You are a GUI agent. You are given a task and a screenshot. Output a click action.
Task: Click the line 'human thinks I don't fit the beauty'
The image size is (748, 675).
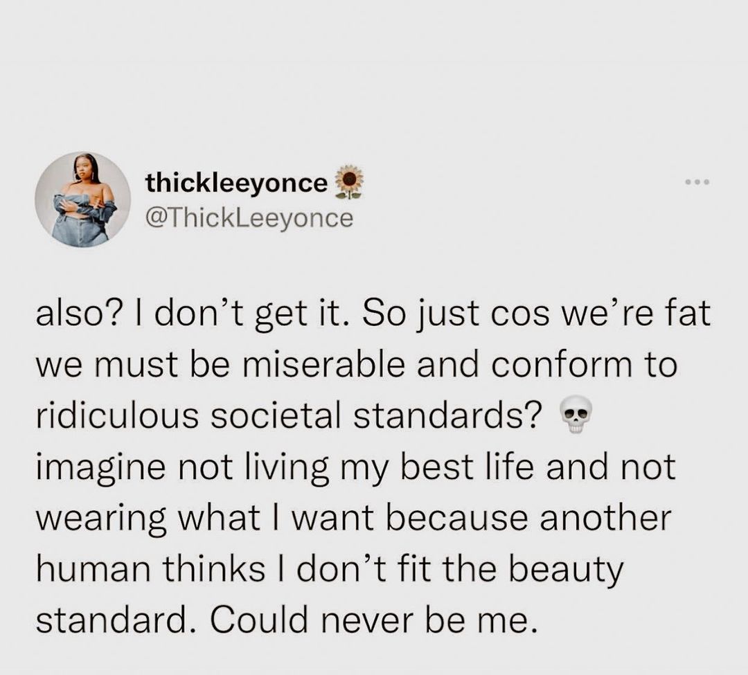(330, 570)
